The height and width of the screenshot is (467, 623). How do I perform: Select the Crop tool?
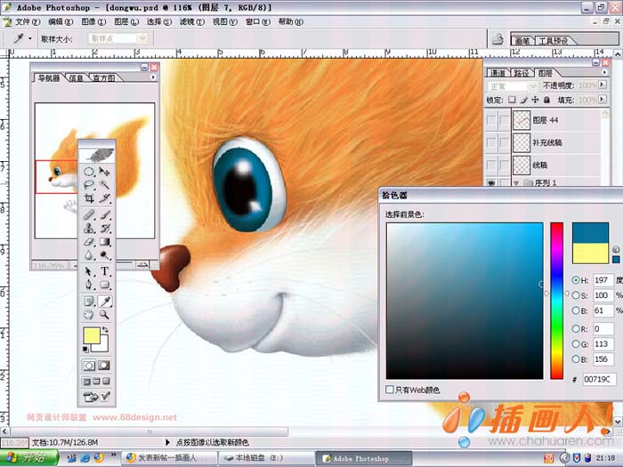pos(89,197)
